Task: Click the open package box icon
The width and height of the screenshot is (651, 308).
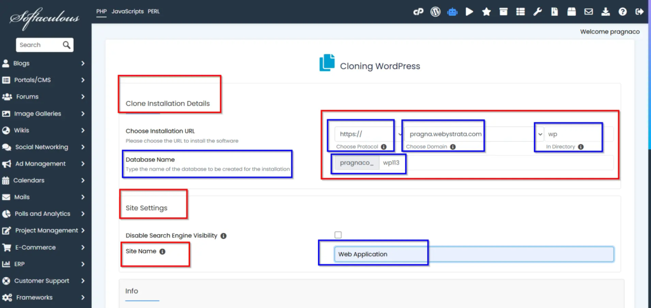Action: click(x=572, y=11)
